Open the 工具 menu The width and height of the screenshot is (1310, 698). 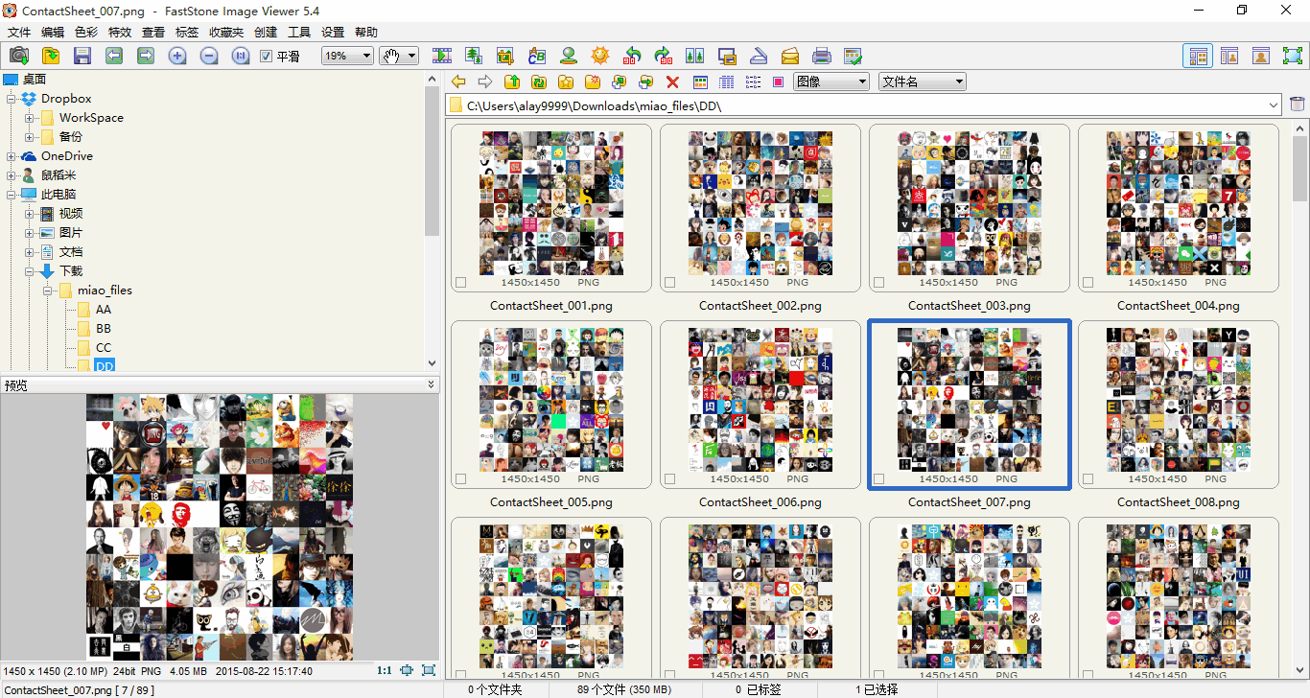299,32
